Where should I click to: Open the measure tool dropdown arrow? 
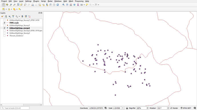coord(84,5)
